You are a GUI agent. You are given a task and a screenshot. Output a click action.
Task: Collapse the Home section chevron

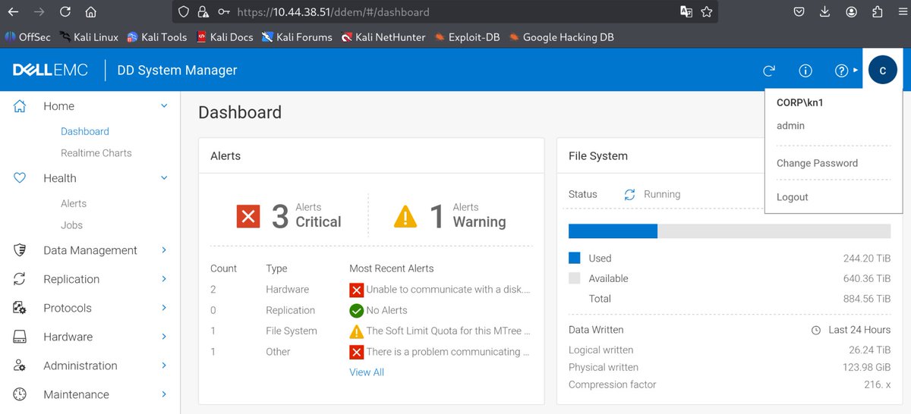point(164,106)
